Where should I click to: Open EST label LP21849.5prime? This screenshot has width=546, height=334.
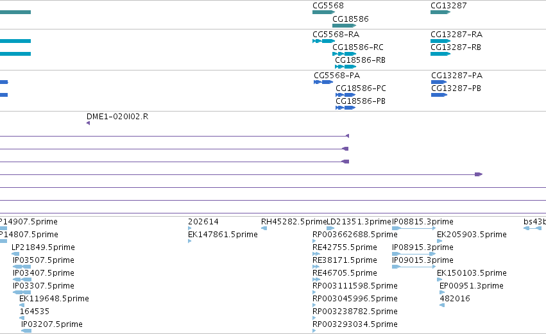click(x=43, y=247)
